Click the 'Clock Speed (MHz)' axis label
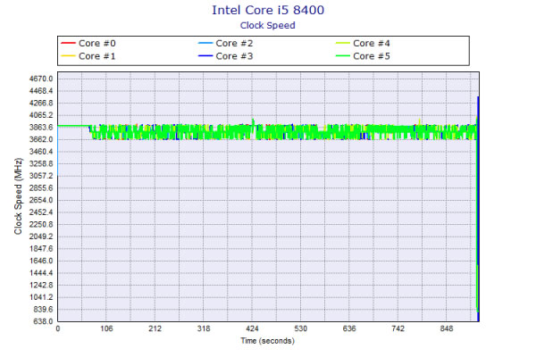 pyautogui.click(x=18, y=196)
